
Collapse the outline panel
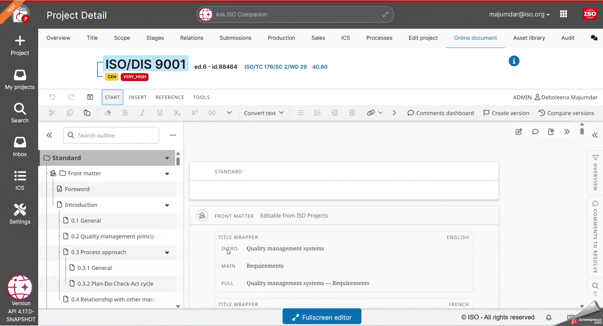point(49,135)
